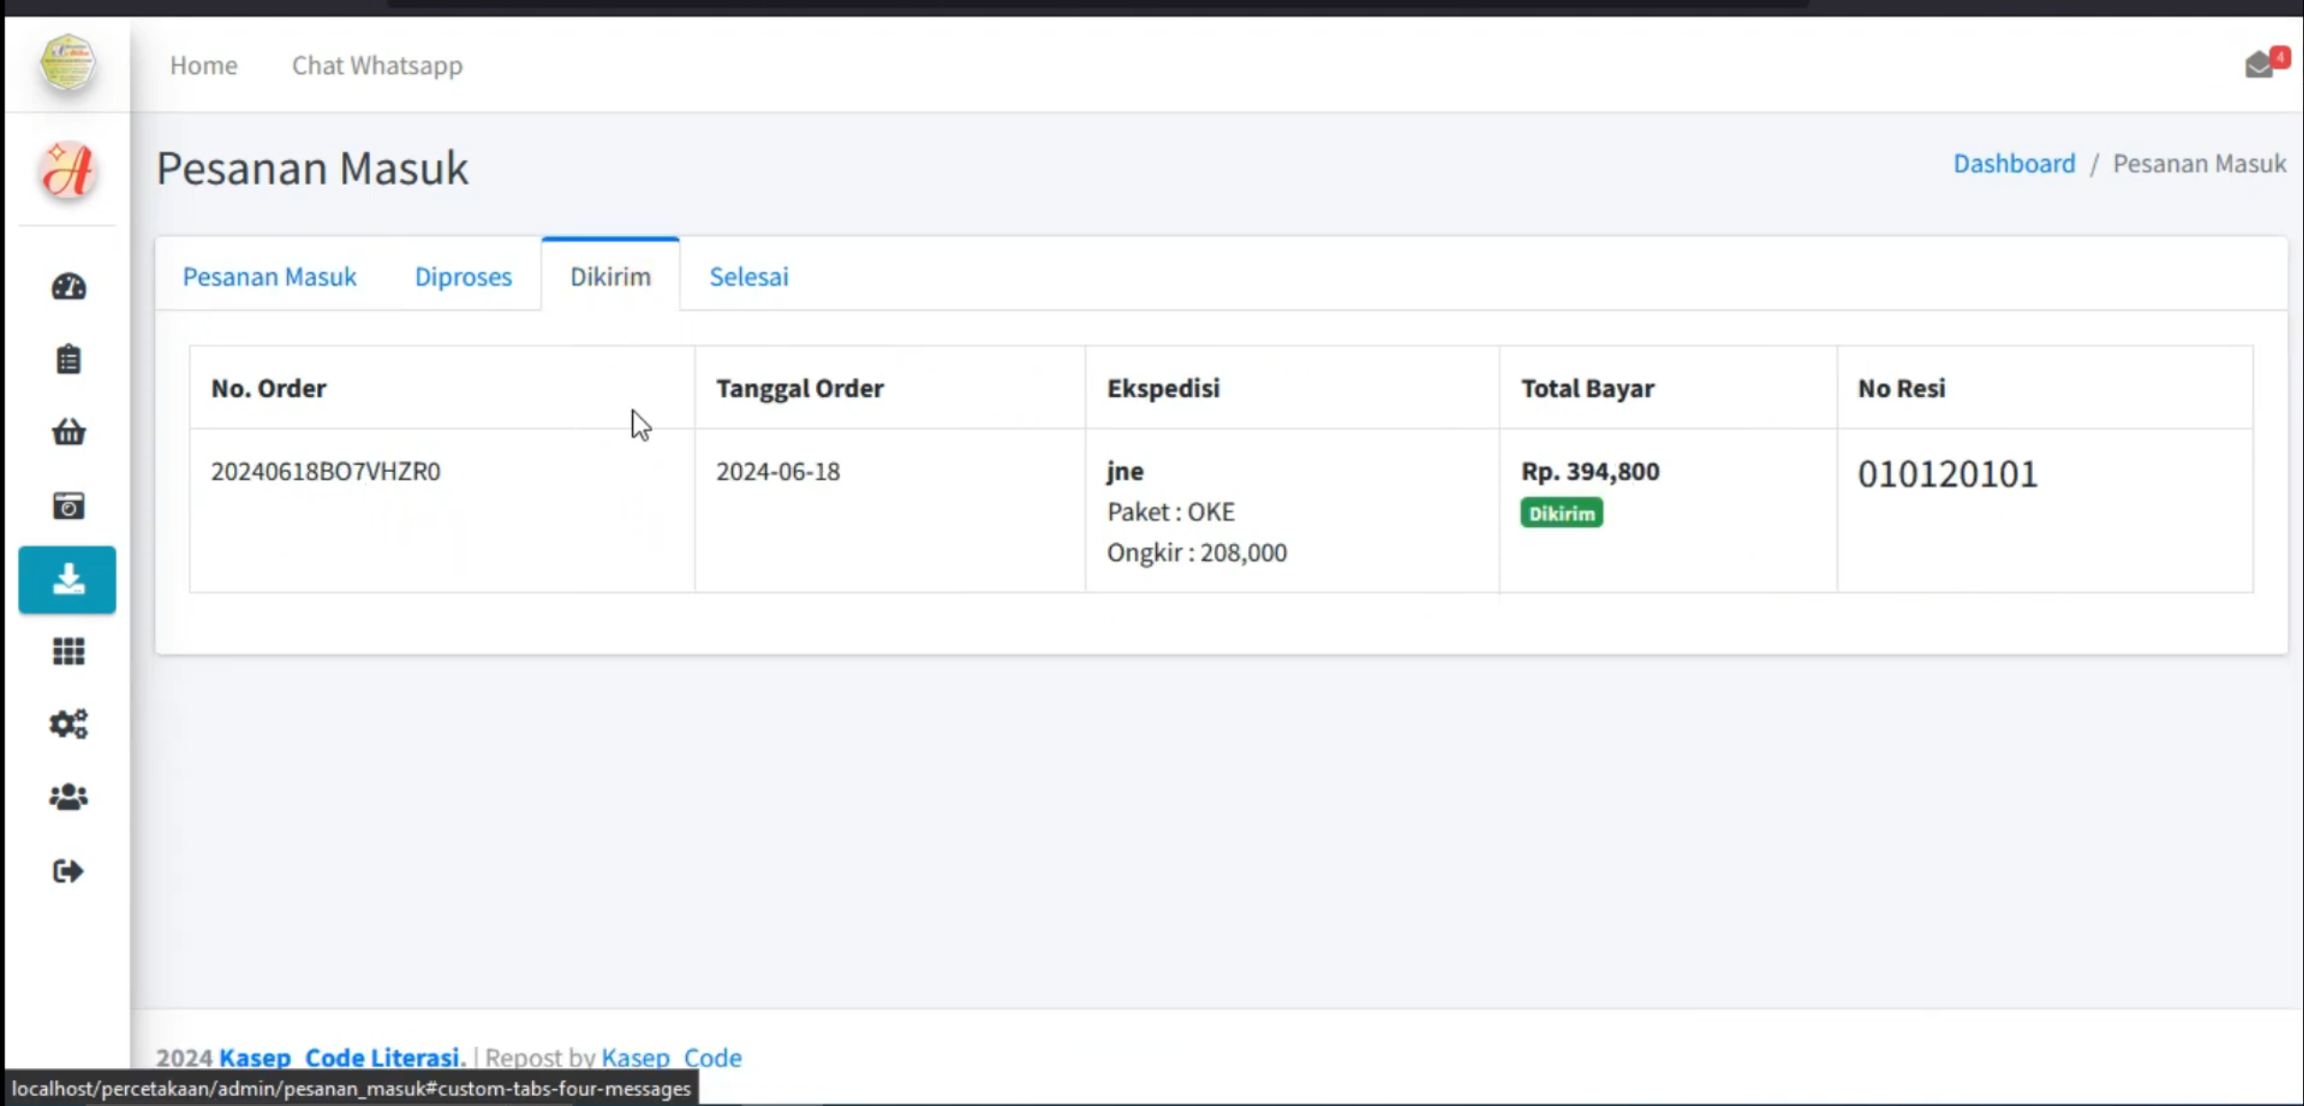The width and height of the screenshot is (2304, 1106).
Task: Click the Tanggal Order column header
Action: point(800,388)
